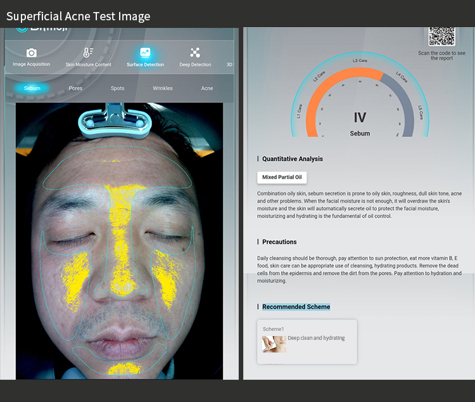
Task: Switch to the Sebum tab
Action: pyautogui.click(x=32, y=88)
